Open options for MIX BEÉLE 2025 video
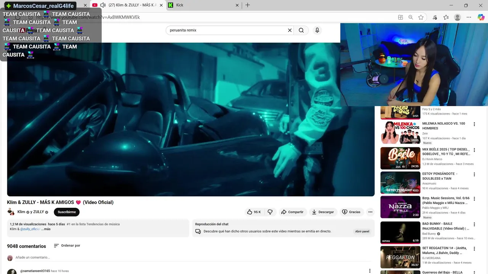 coord(474,150)
